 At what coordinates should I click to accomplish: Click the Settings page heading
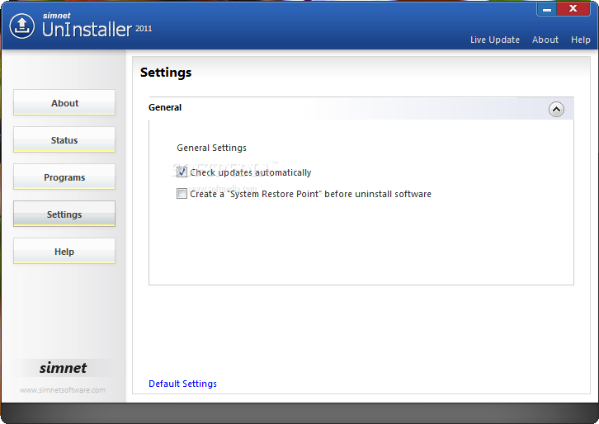click(166, 73)
